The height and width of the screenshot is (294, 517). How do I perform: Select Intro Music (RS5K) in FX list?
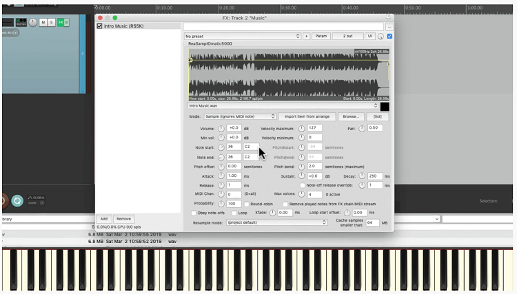123,26
